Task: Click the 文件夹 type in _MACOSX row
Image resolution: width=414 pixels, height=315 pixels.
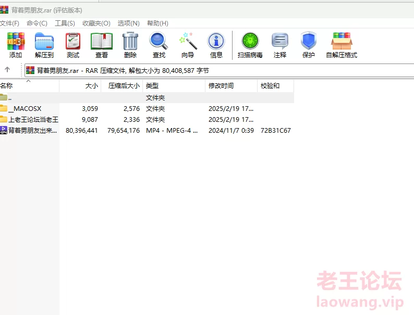Action: click(155, 109)
